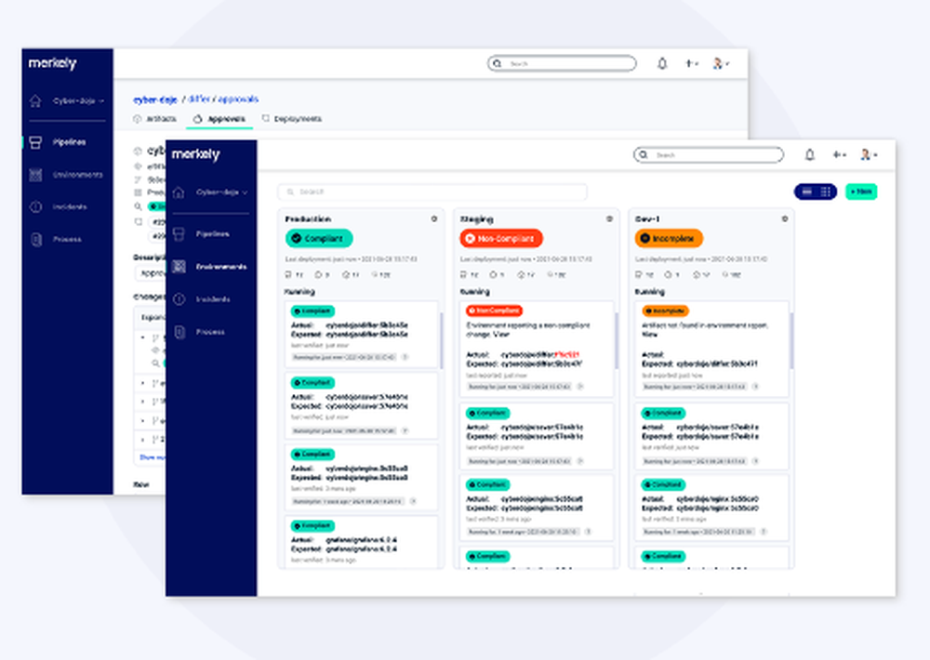Viewport: 930px width, 660px height.
Task: Open Cyber-dojo organization dropdown in back sidebar
Action: 78,100
